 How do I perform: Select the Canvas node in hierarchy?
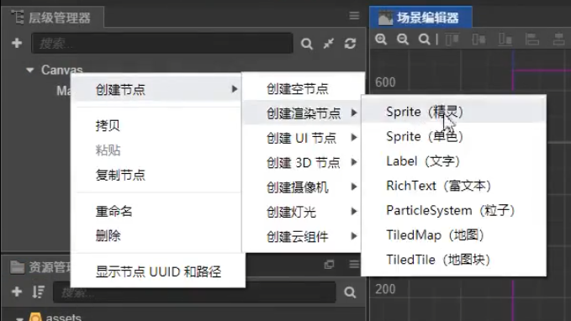point(61,70)
